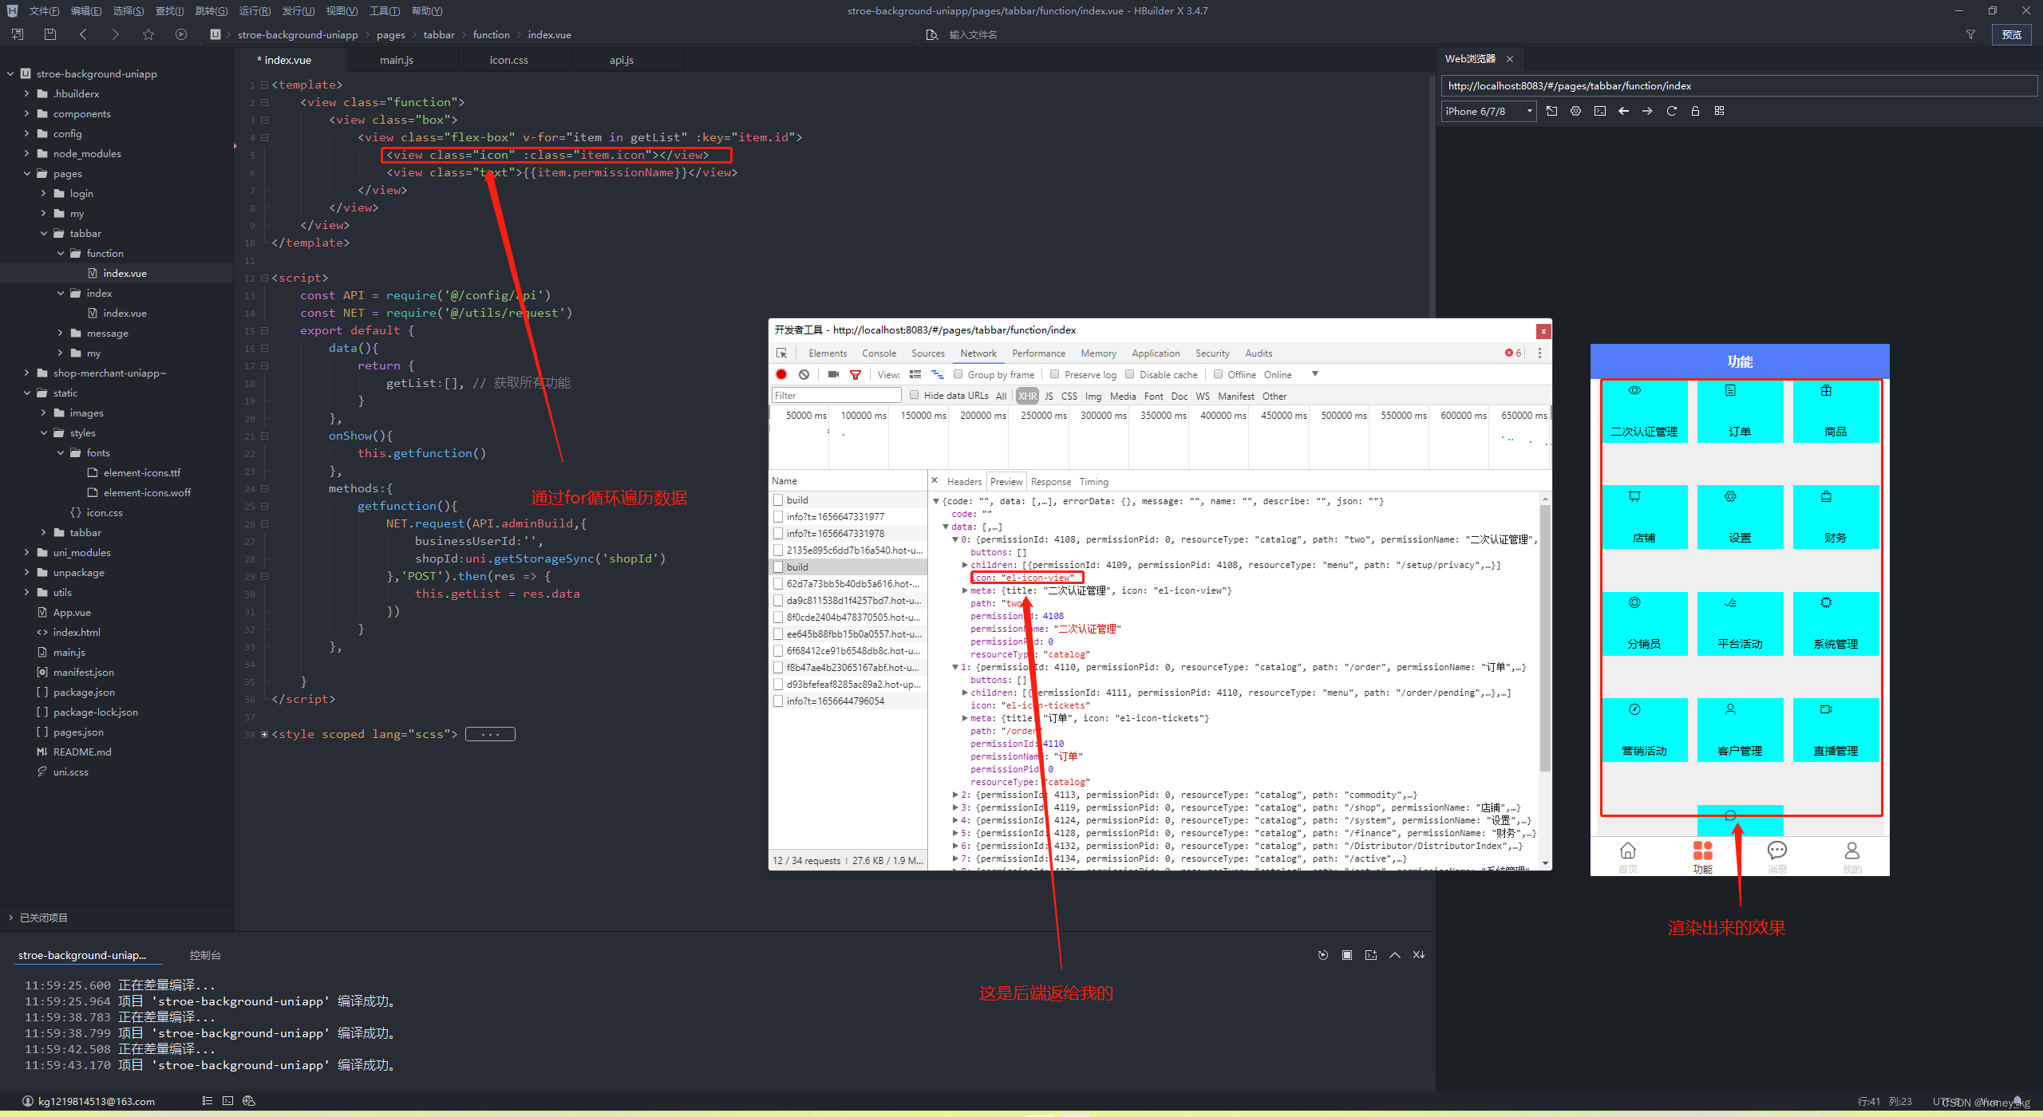Click the bookmark star icon in toolbar
2043x1117 pixels.
click(x=148, y=34)
